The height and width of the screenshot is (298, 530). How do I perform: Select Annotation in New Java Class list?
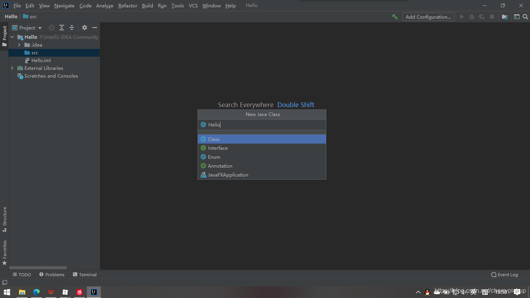262,166
